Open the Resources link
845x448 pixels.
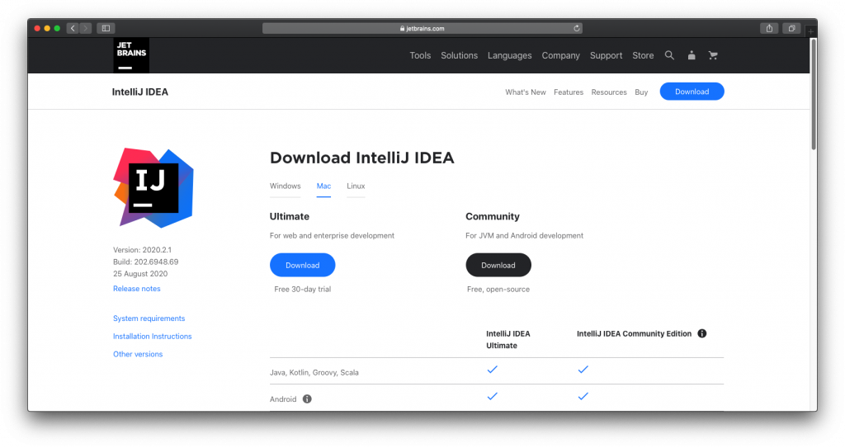pyautogui.click(x=609, y=92)
